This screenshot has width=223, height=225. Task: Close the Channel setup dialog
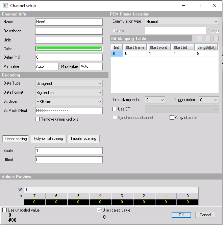pos(214,6)
